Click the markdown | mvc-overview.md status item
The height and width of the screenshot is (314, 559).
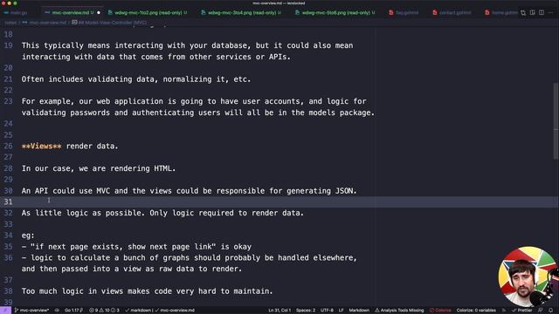[160, 311]
